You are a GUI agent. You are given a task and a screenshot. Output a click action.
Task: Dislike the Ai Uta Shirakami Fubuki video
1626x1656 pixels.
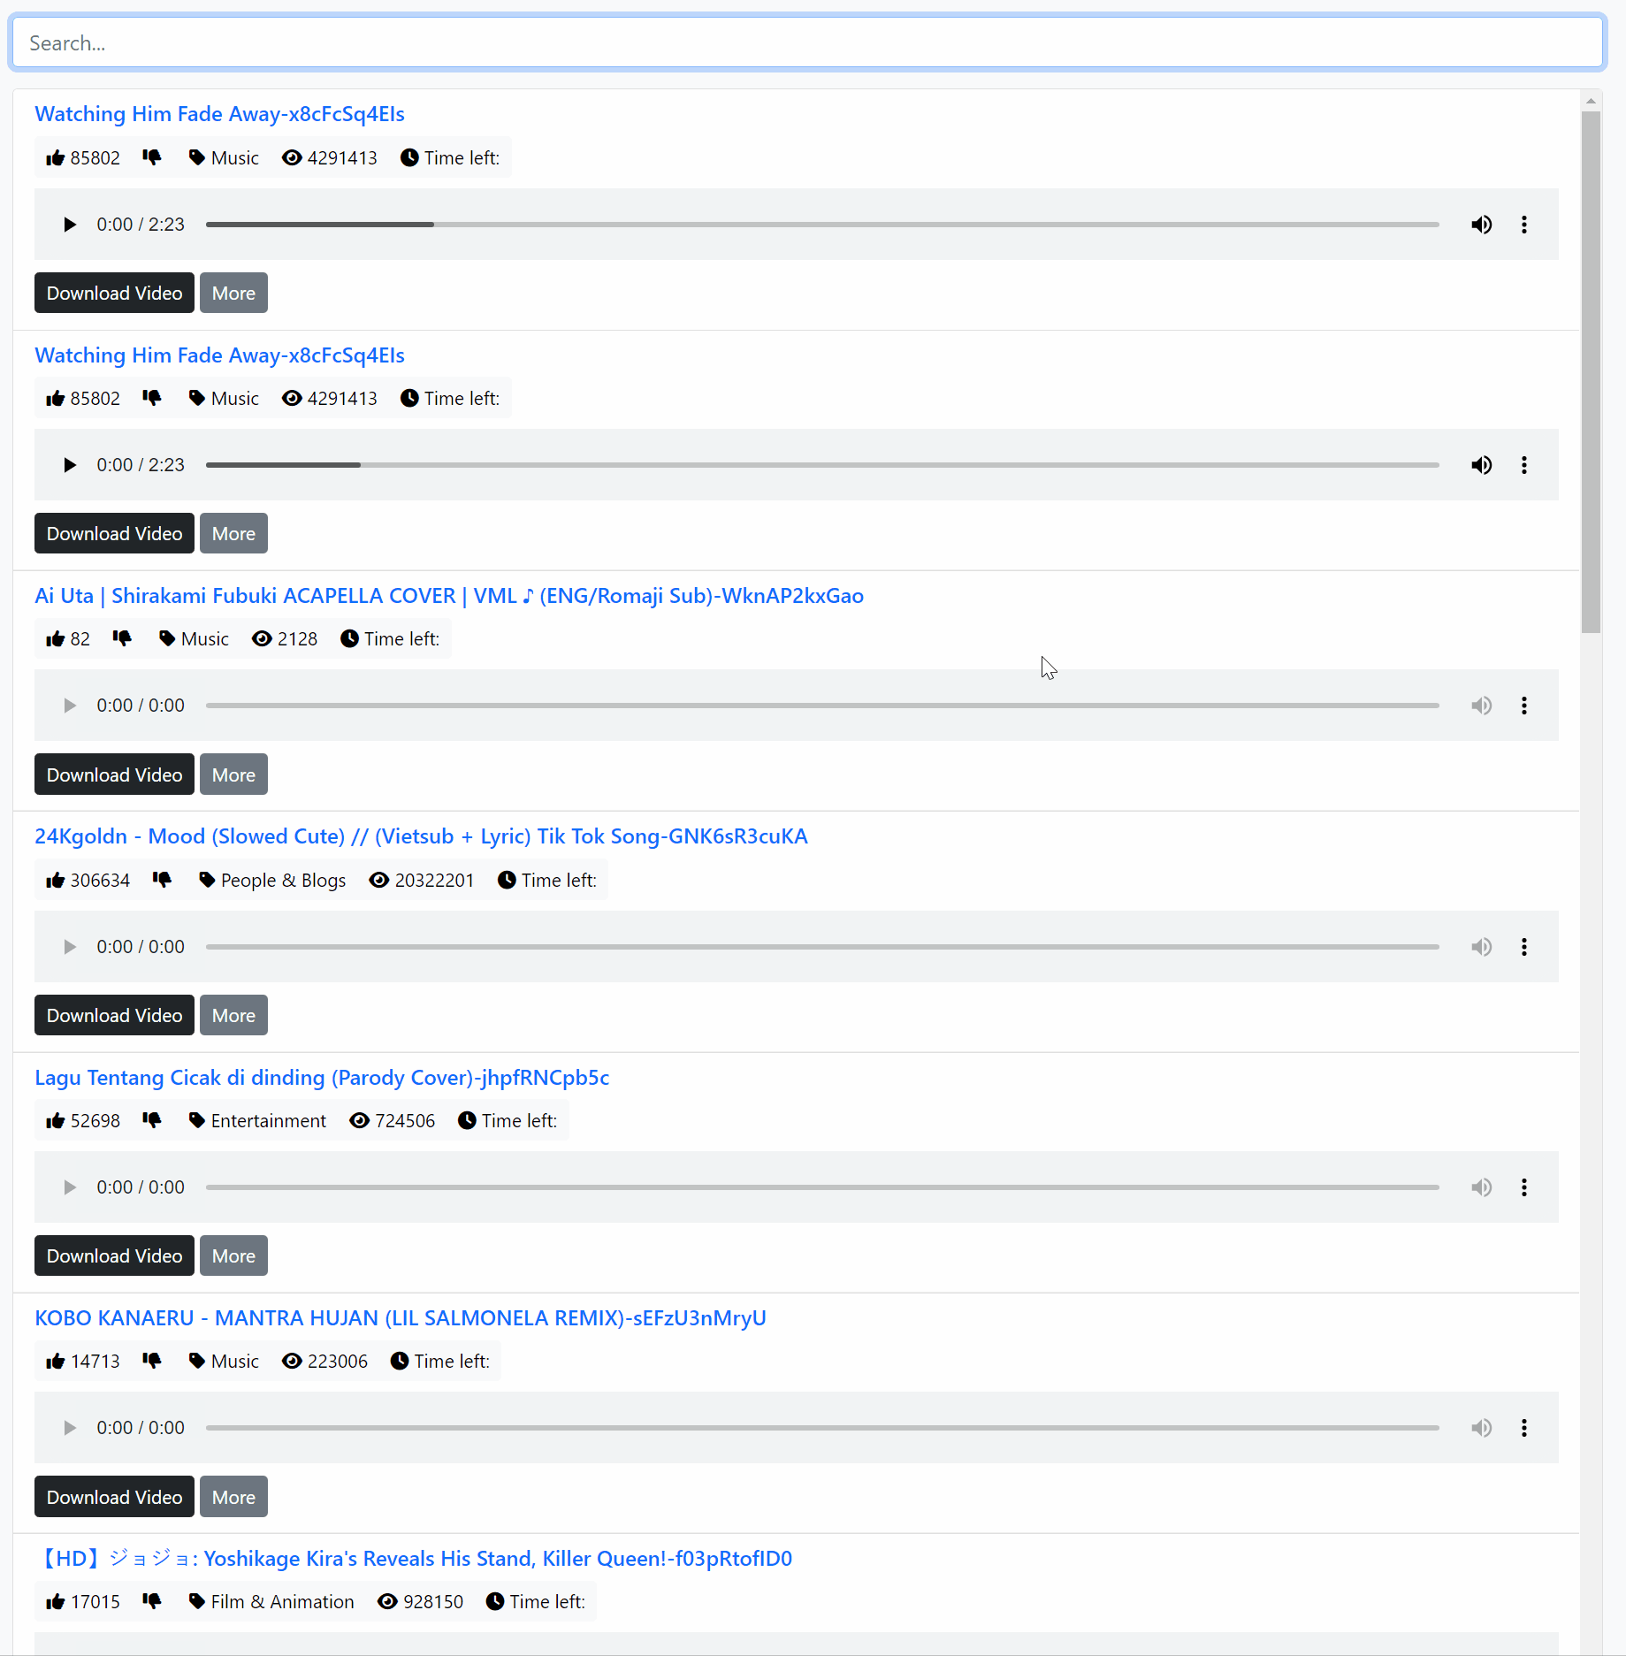pos(122,638)
